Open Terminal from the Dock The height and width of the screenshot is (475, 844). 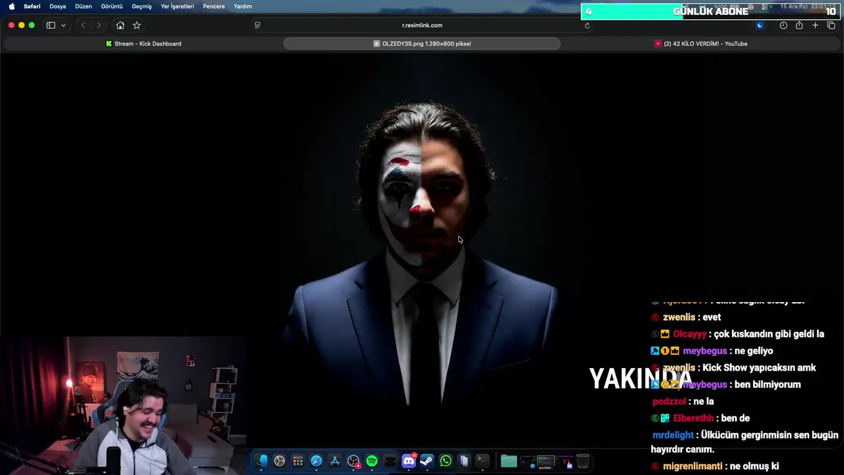click(x=483, y=461)
